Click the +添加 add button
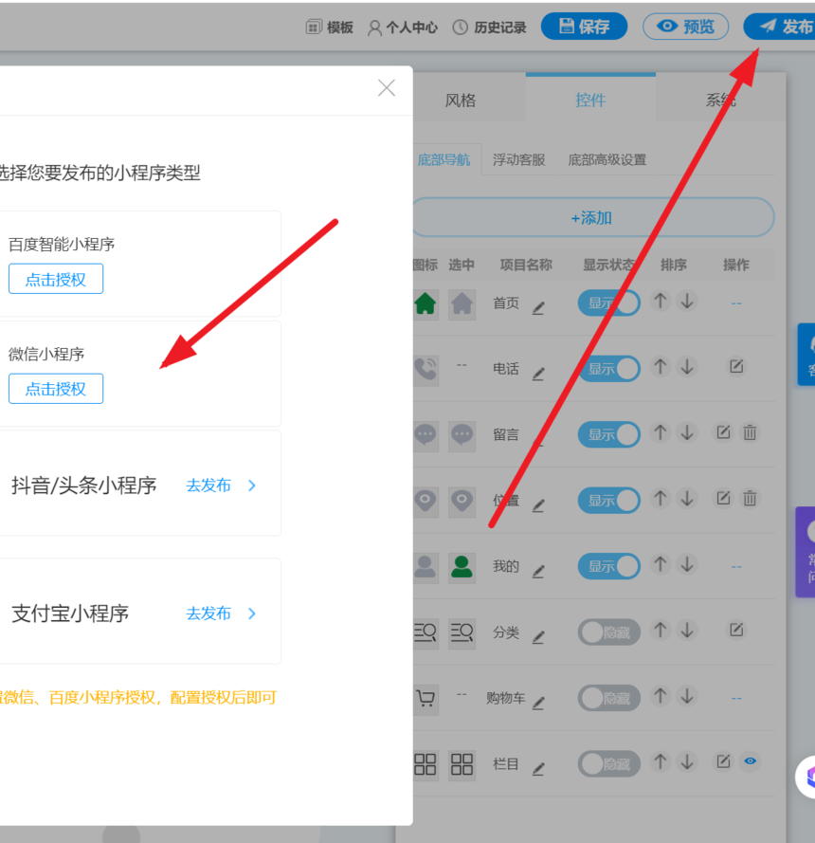 593,218
